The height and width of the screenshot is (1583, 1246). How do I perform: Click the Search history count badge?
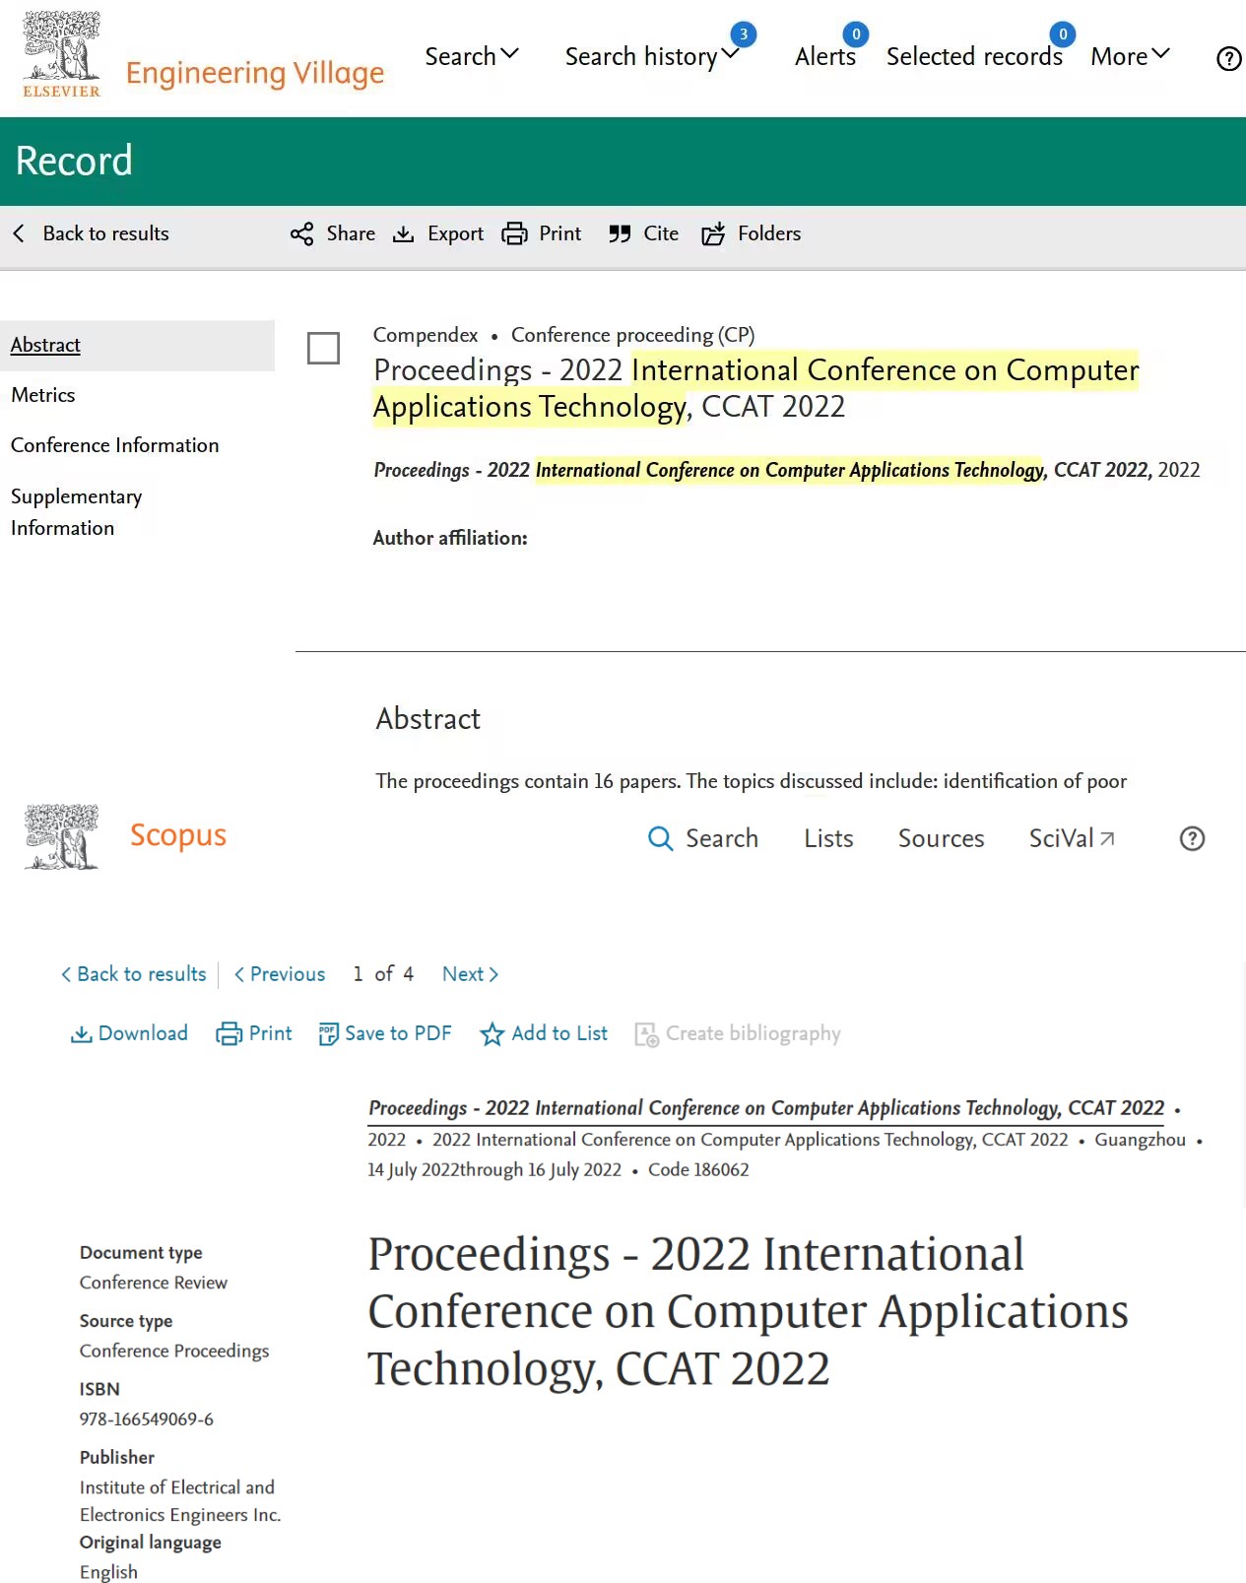point(744,34)
